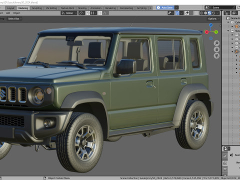Click the armature icon in outliner
Screen dimensions: 240x180
pyautogui.click(x=236, y=51)
